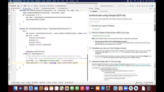Click the Make Project hammer icon
The width and height of the screenshot is (164, 92).
click(x=96, y=6)
